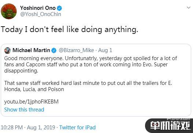Click the 10:28 PM · Aug 1, 2019 timestamp
The height and width of the screenshot is (133, 193).
[x=28, y=128]
